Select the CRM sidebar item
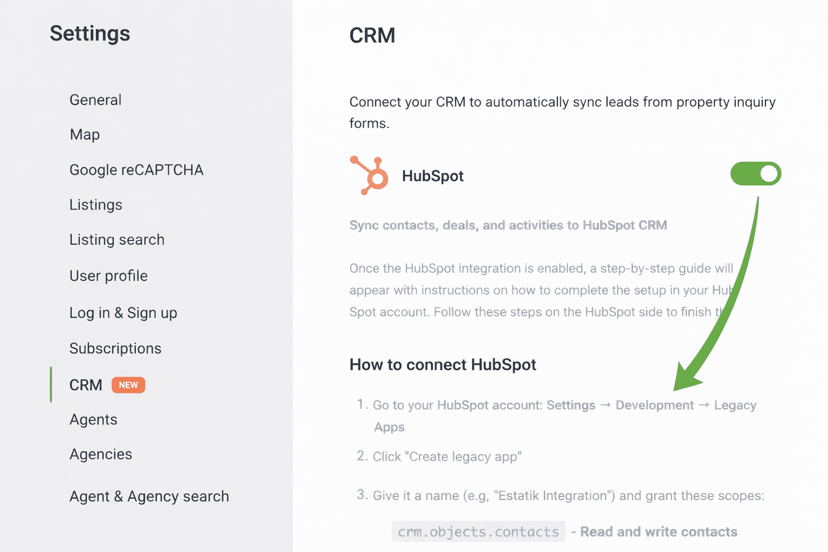Image resolution: width=828 pixels, height=552 pixels. [x=86, y=385]
